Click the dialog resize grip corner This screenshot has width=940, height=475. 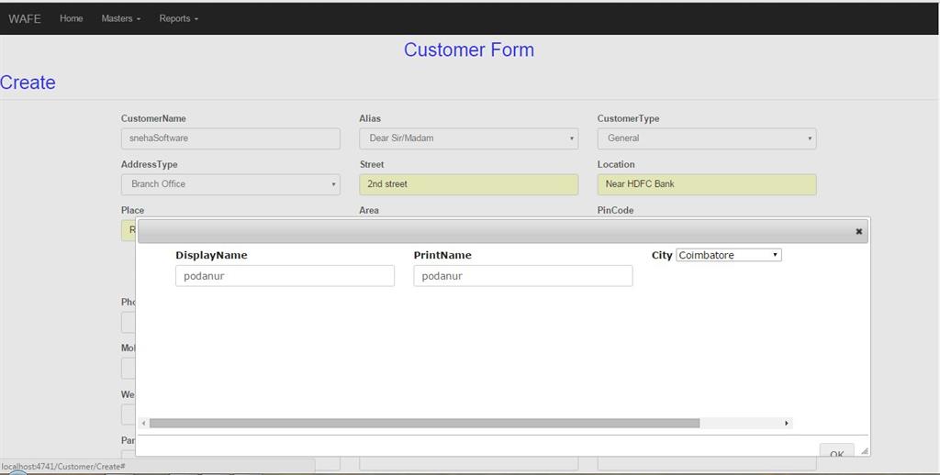coord(864,451)
